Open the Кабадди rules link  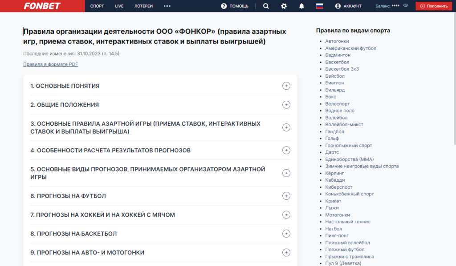click(x=335, y=180)
